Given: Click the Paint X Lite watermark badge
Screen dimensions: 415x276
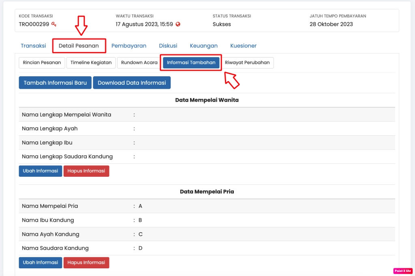Looking at the screenshot, I should pos(402,271).
